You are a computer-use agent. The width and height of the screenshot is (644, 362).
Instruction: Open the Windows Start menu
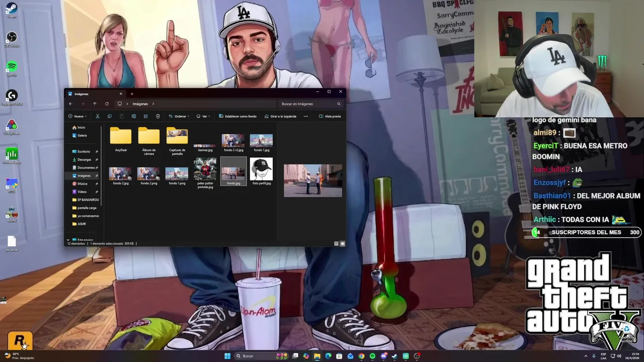227,356
